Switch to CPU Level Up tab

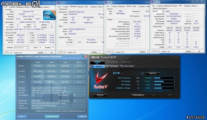[x=112, y=62]
